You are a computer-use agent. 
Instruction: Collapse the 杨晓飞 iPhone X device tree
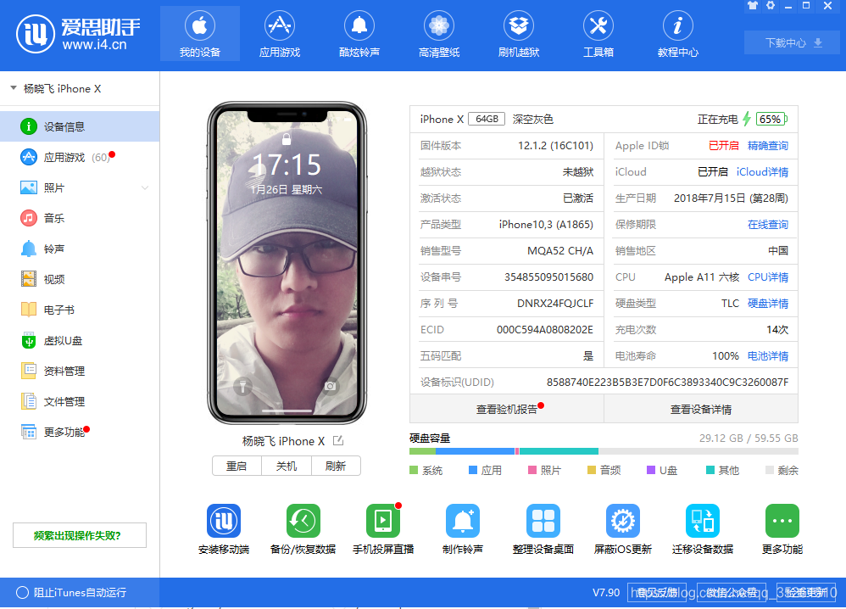14,88
